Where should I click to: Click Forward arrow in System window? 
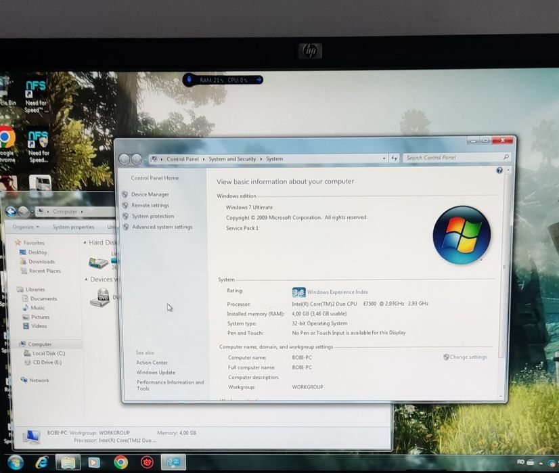137,159
